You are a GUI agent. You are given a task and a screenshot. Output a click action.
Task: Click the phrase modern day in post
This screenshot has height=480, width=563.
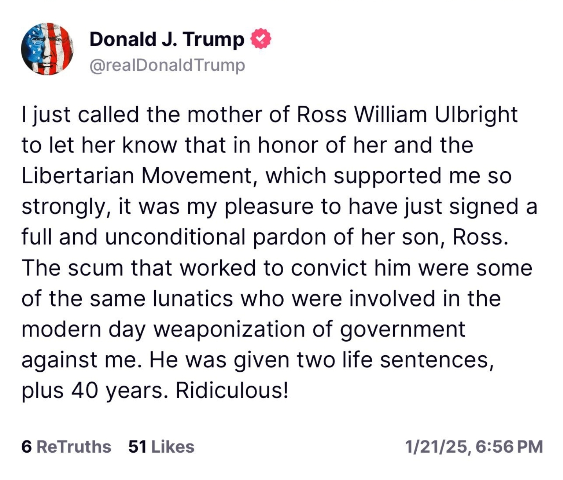pyautogui.click(x=83, y=329)
